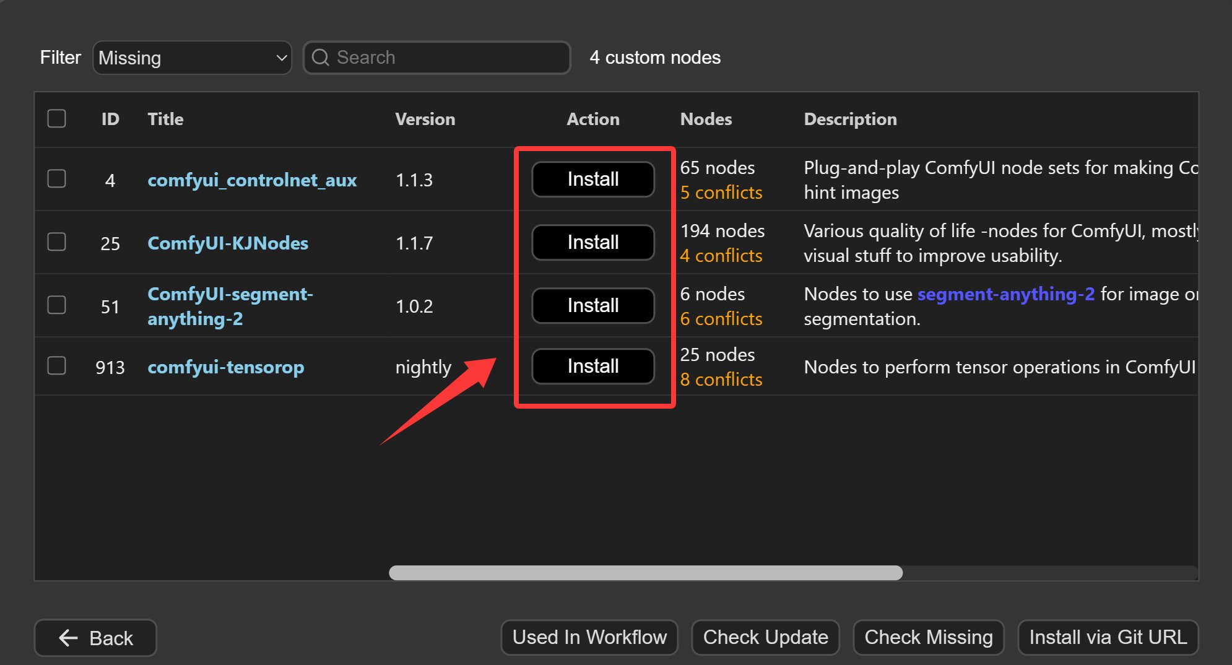Install comfyui_controlnet_aux version 1.1.3

[592, 180]
